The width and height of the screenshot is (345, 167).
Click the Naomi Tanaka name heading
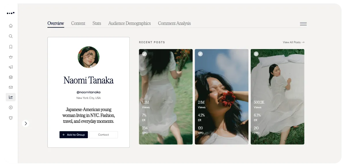(x=89, y=80)
